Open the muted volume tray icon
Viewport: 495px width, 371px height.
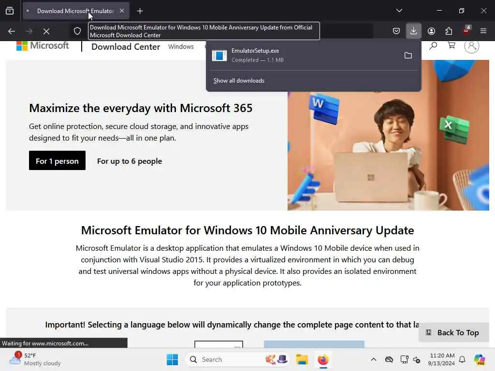[417, 359]
